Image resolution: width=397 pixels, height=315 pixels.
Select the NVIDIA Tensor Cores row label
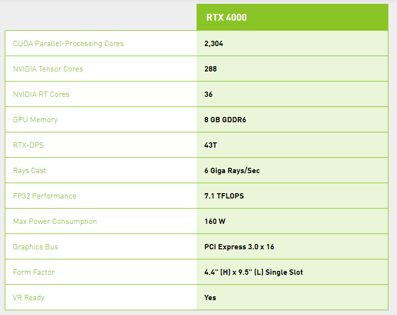[47, 69]
